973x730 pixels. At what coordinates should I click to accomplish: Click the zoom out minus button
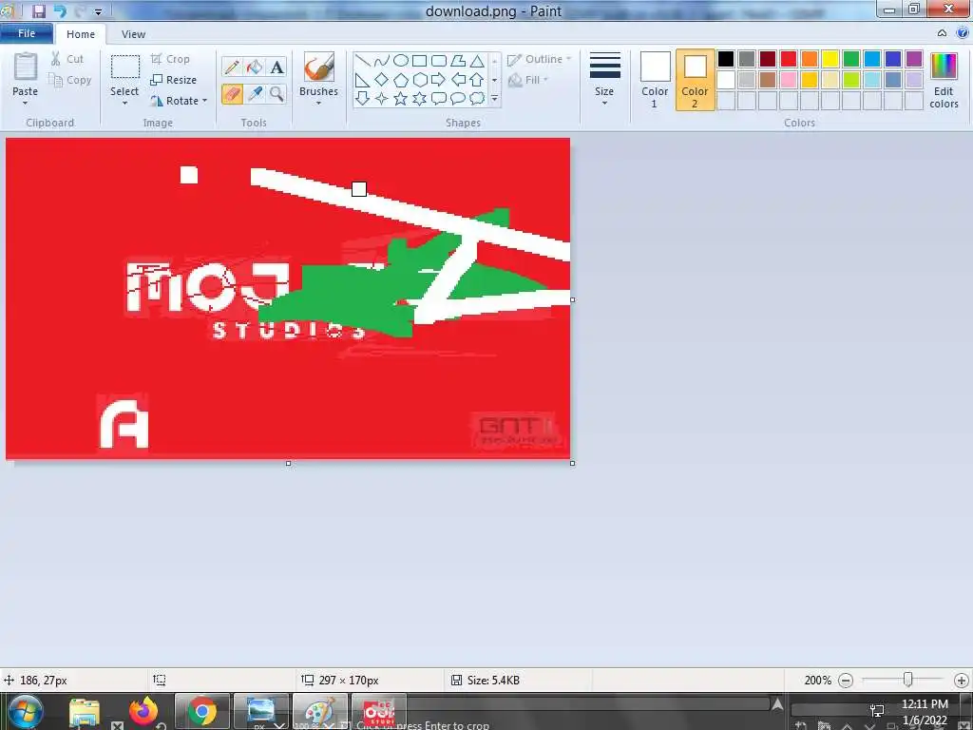pos(845,681)
